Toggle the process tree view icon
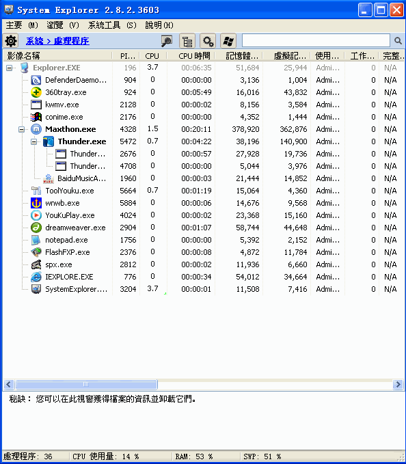The image size is (406, 464). [187, 41]
